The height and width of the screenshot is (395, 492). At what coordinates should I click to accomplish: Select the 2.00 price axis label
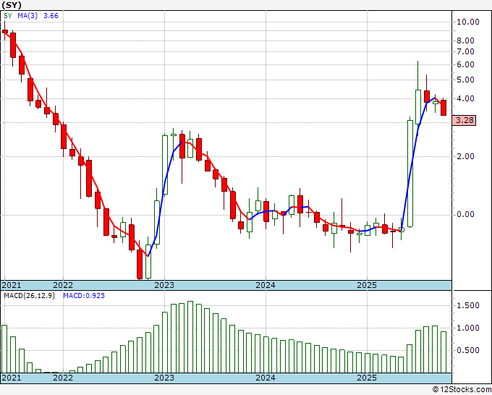(469, 156)
